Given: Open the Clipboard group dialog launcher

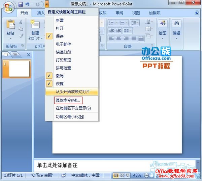Looking at the screenshot, I should 23,46.
